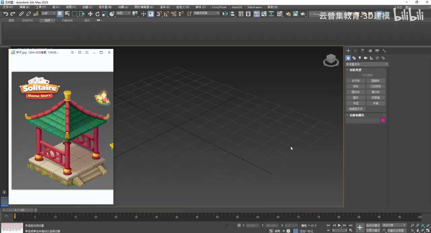The image size is (431, 233).
Task: Toggle the 3D Snaps button
Action: pos(159,14)
